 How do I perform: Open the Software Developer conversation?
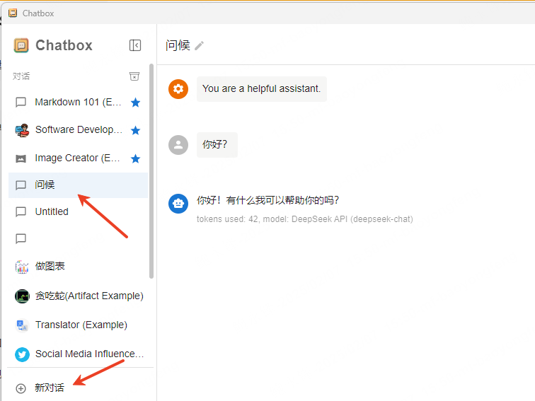coord(78,130)
